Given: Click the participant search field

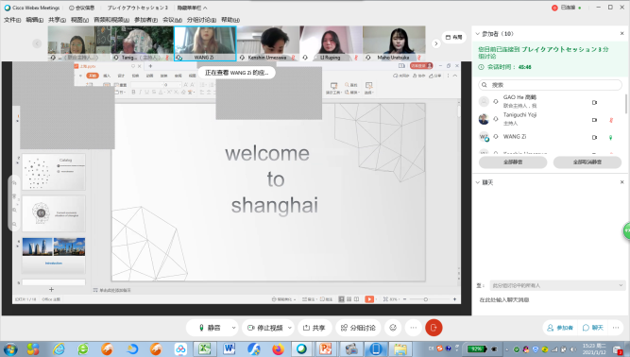Looking at the screenshot, I should tap(550, 85).
